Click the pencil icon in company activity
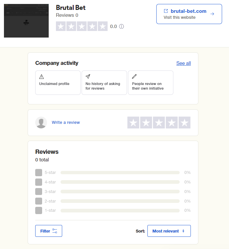Screen dimensions: 229x249 [x=134, y=77]
